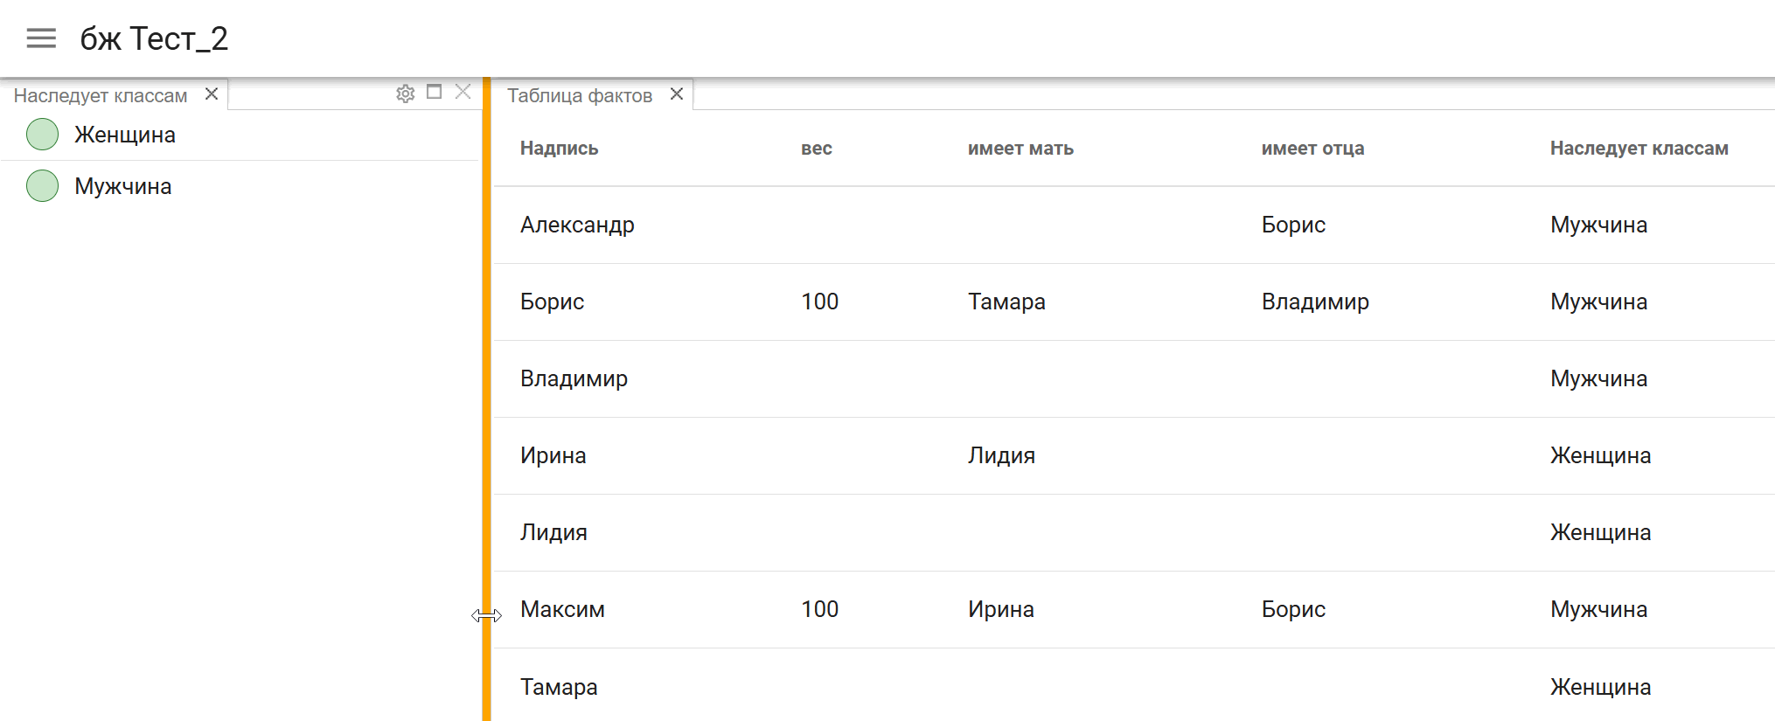Image resolution: width=1775 pixels, height=721 pixels.
Task: Sort by the вес column header
Action: click(x=817, y=149)
